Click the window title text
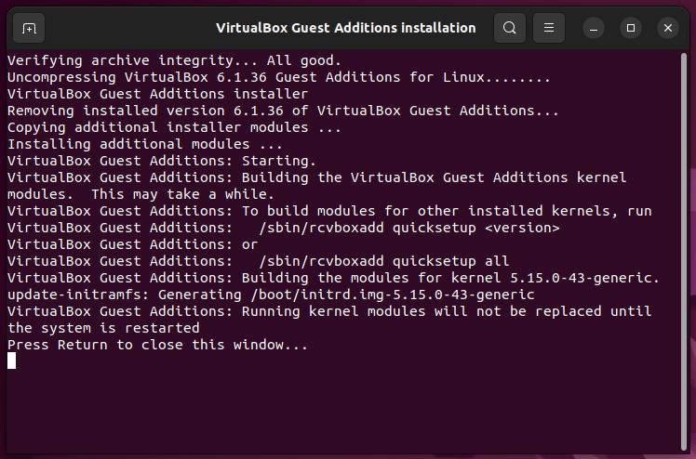 coord(345,28)
